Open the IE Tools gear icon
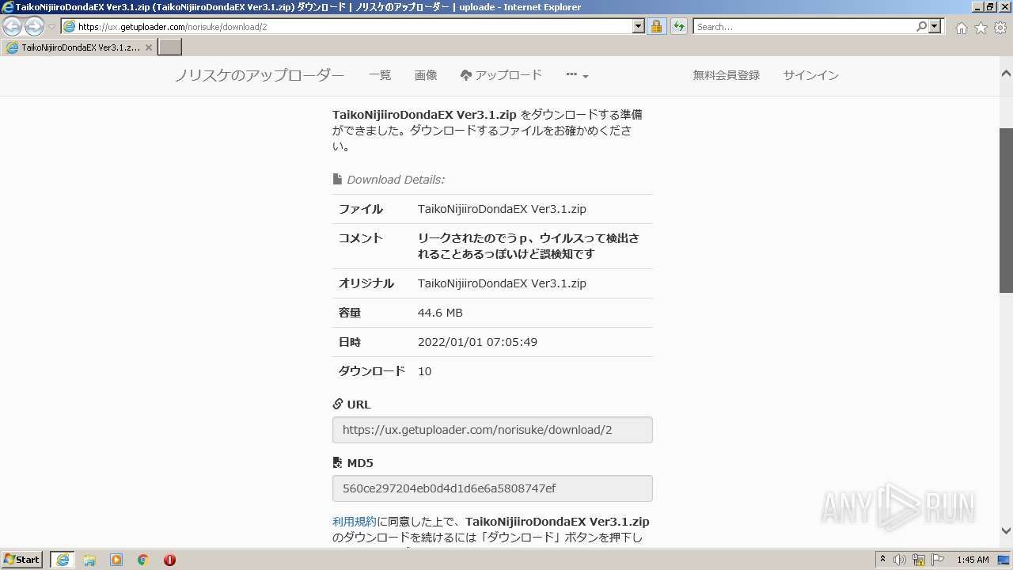Viewport: 1013px width, 570px height. 1000,28
